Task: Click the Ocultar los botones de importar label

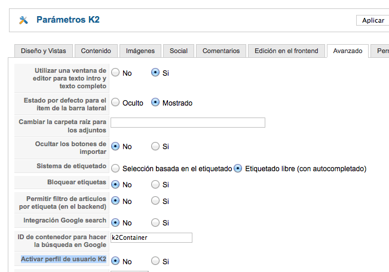Action: (x=71, y=148)
